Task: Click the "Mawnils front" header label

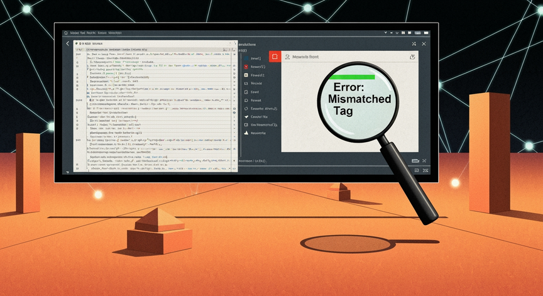Action: click(x=305, y=57)
